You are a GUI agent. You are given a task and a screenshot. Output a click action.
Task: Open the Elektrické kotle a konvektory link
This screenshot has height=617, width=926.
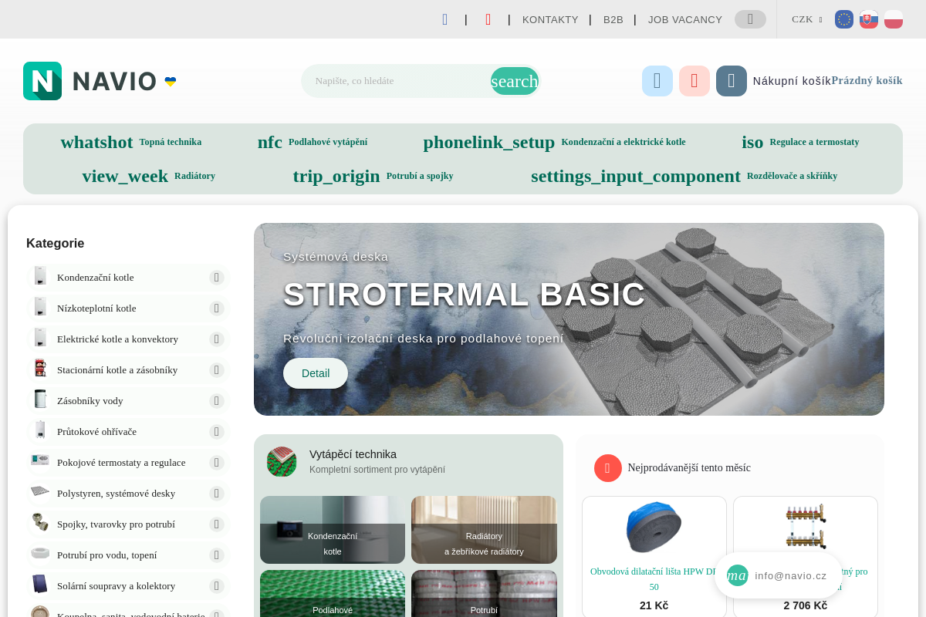click(117, 339)
